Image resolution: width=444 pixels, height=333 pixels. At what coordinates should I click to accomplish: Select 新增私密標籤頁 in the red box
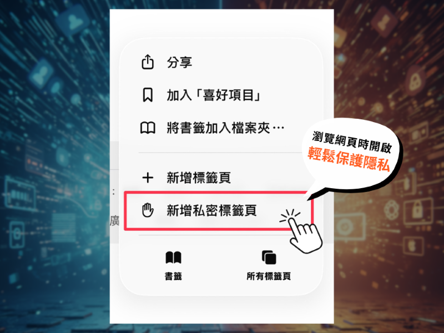(212, 211)
